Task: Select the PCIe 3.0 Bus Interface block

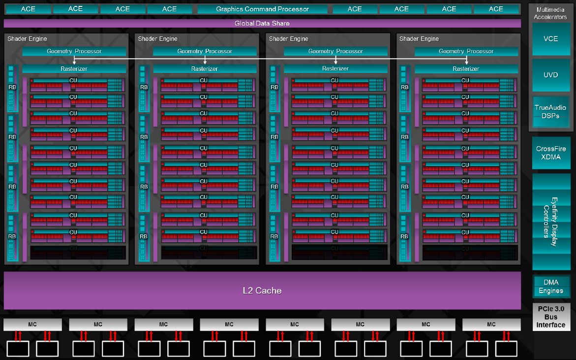Action: coord(551,317)
